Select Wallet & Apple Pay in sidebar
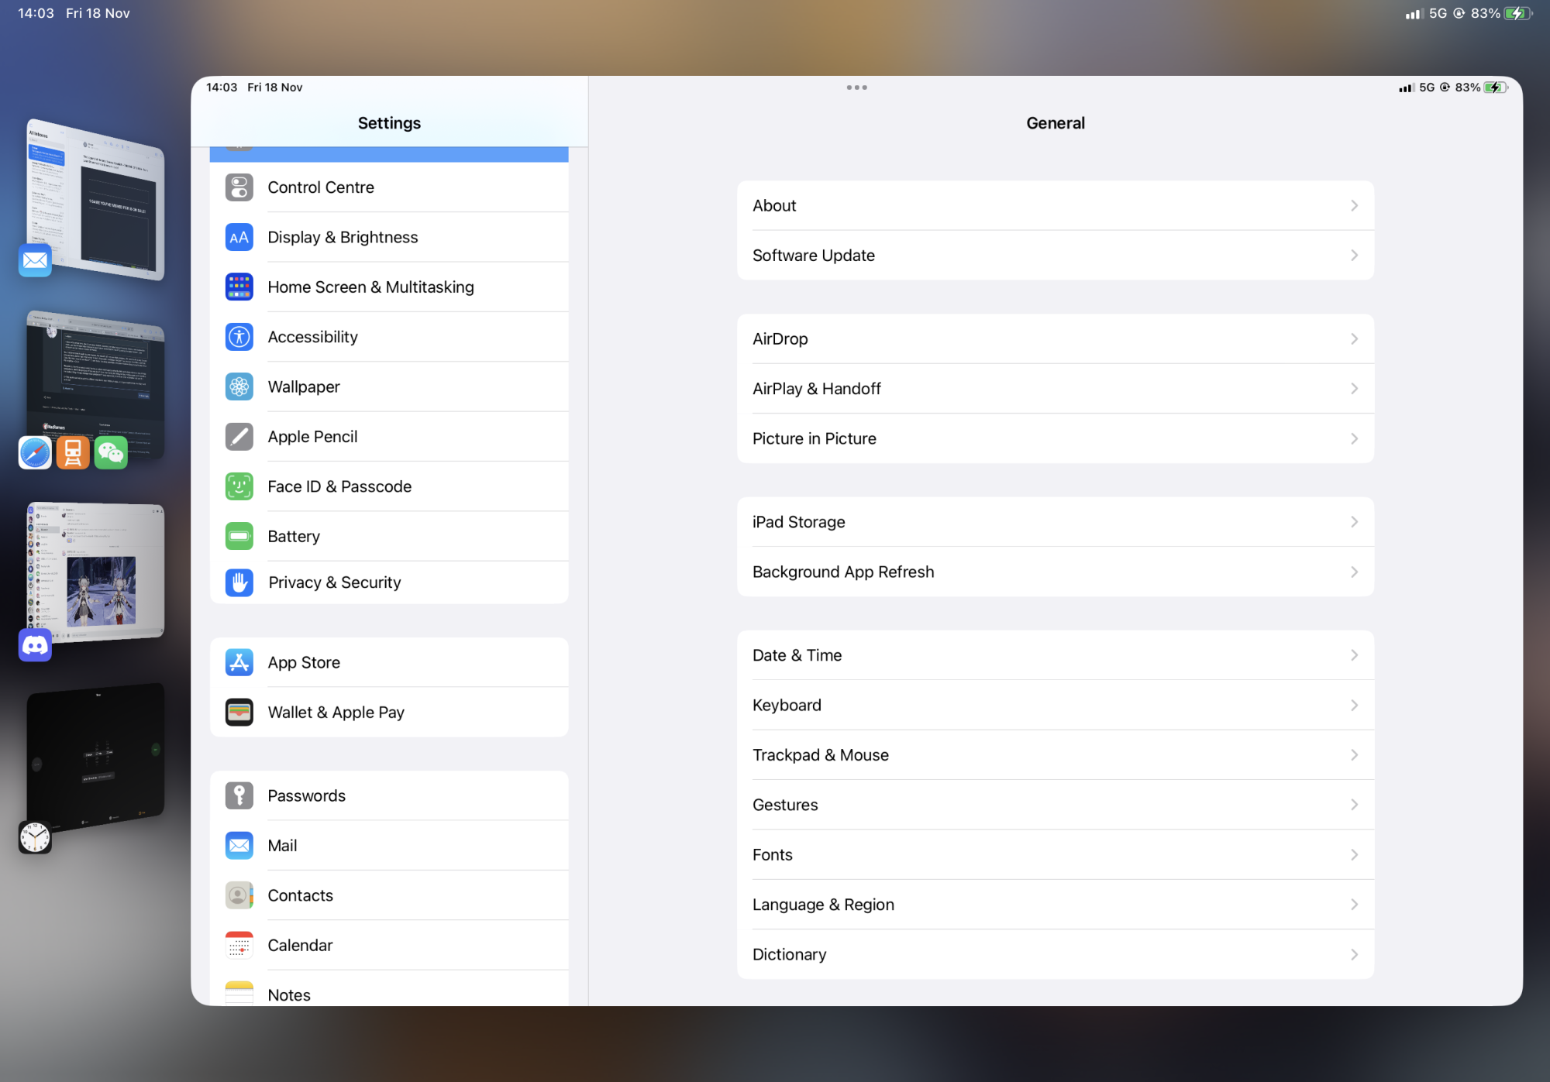Viewport: 1550px width, 1082px height. (389, 712)
